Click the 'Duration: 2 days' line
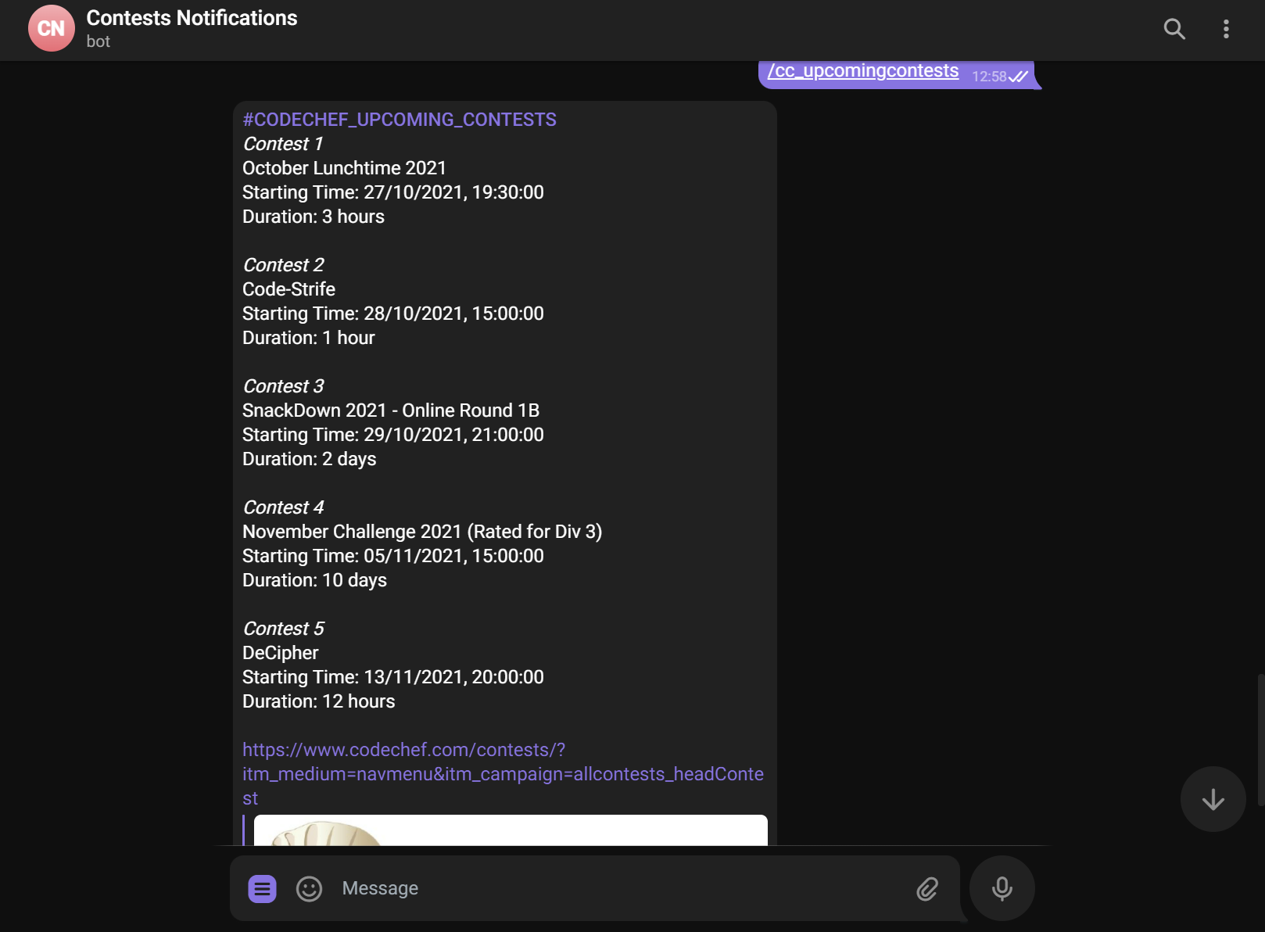Viewport: 1265px width, 932px height. 310,459
